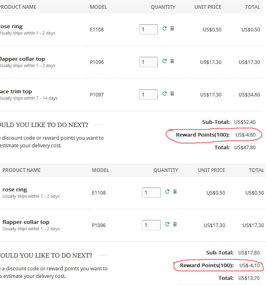Refresh quantity for rose ring in top cart
The width and height of the screenshot is (266, 285).
pos(164,28)
